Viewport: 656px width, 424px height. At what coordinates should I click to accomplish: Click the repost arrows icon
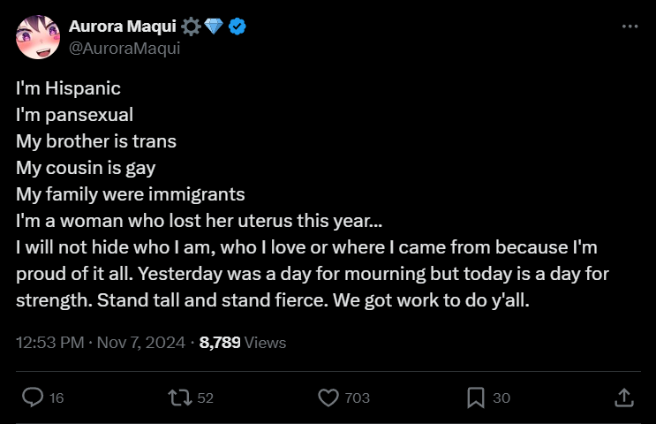[179, 397]
